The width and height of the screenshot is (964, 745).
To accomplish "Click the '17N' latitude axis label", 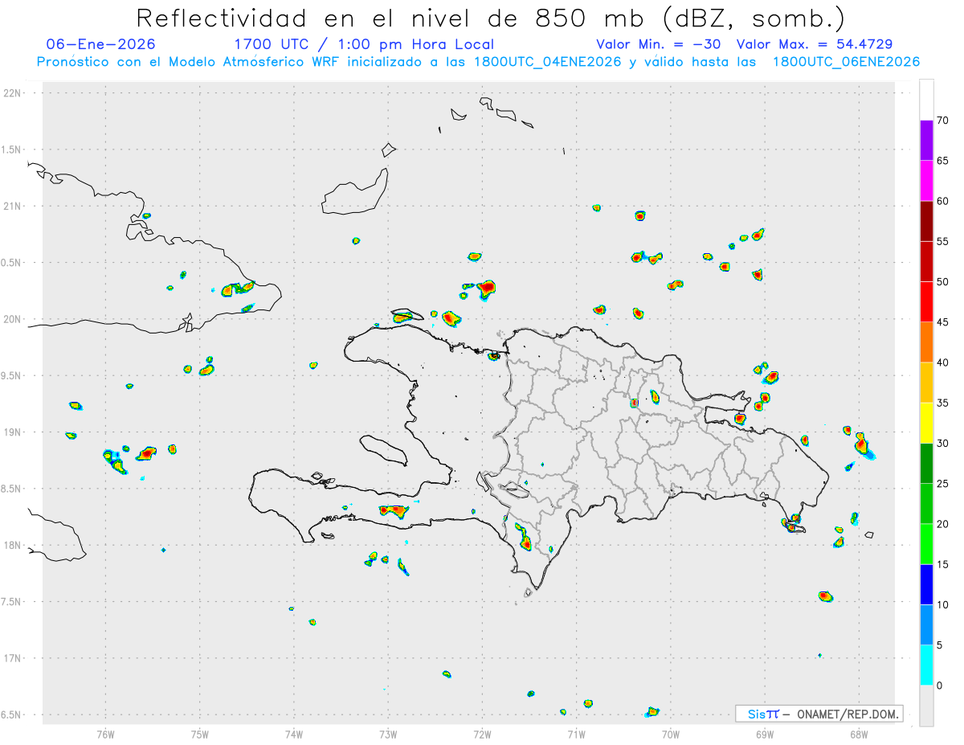I will point(12,659).
